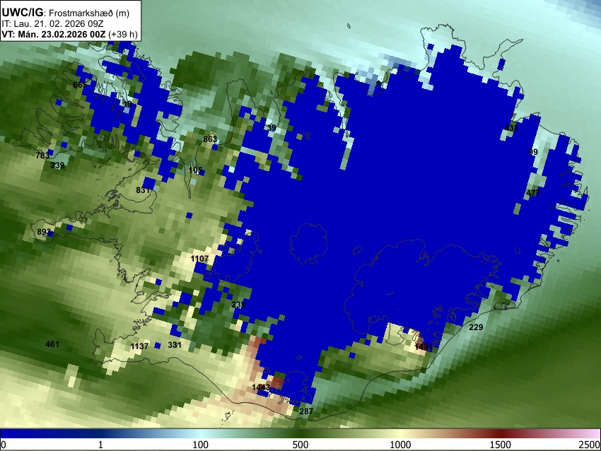
Task: Click the legend scale label 500
Action: click(x=300, y=445)
